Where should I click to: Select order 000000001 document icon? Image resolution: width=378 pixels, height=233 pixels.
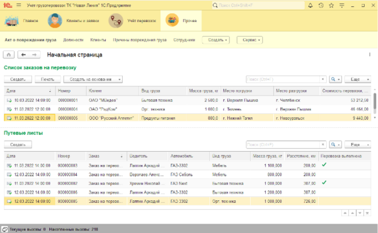tap(9, 100)
